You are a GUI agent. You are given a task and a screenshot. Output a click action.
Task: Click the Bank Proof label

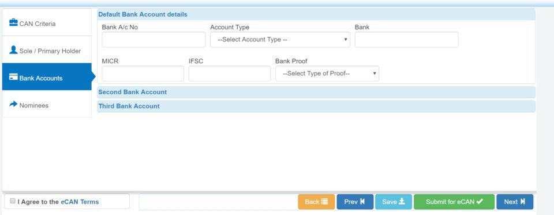pos(291,61)
